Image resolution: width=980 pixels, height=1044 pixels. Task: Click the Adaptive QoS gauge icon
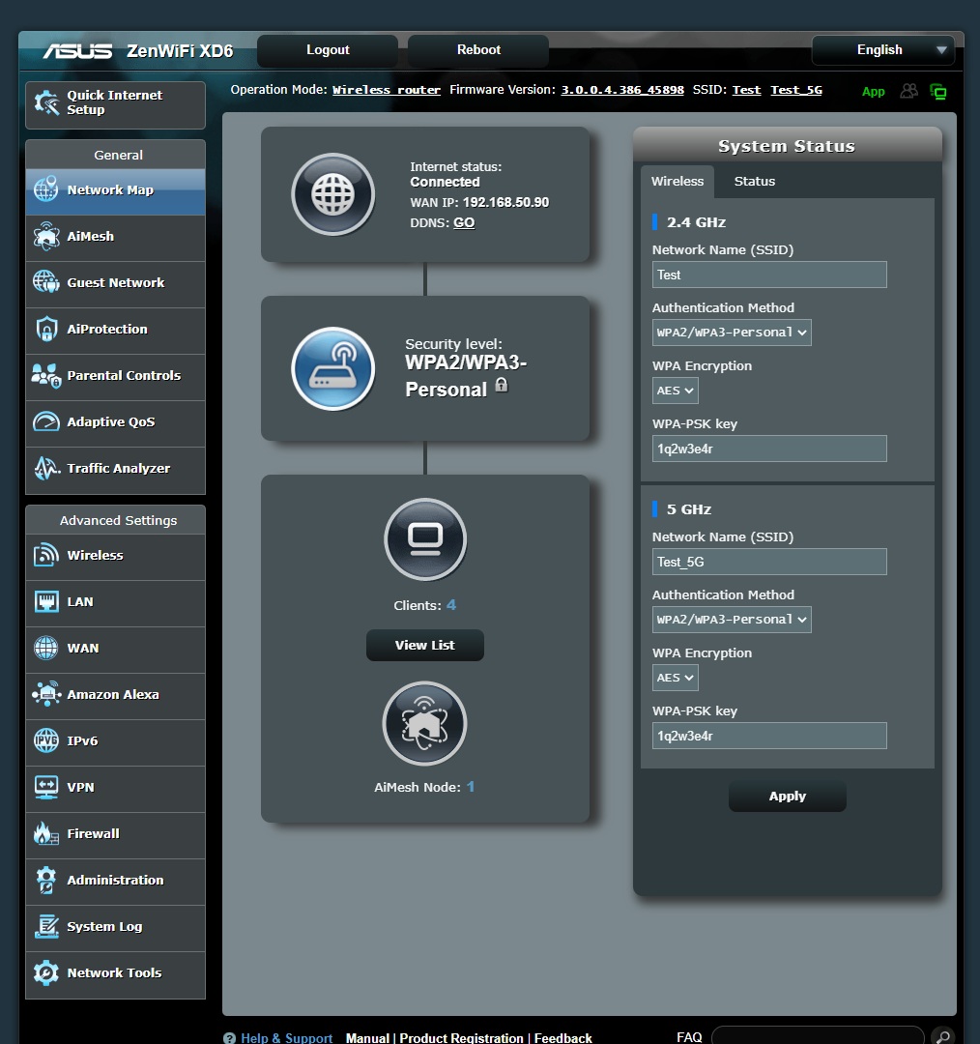pyautogui.click(x=46, y=421)
